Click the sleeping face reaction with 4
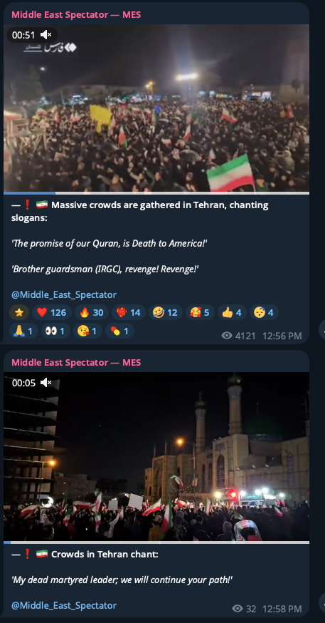This screenshot has height=623, width=325. coord(264,312)
